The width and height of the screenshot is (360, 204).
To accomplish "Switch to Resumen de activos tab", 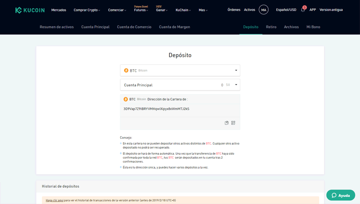I will pos(57,27).
